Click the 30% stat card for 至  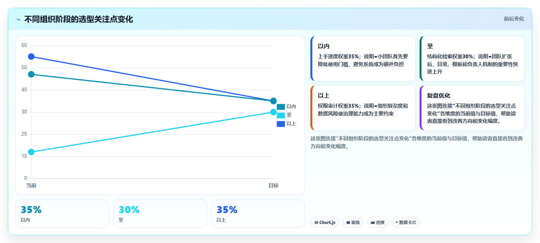160,213
